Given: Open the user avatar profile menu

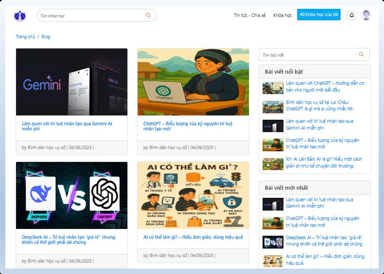Looking at the screenshot, I should pos(366,15).
